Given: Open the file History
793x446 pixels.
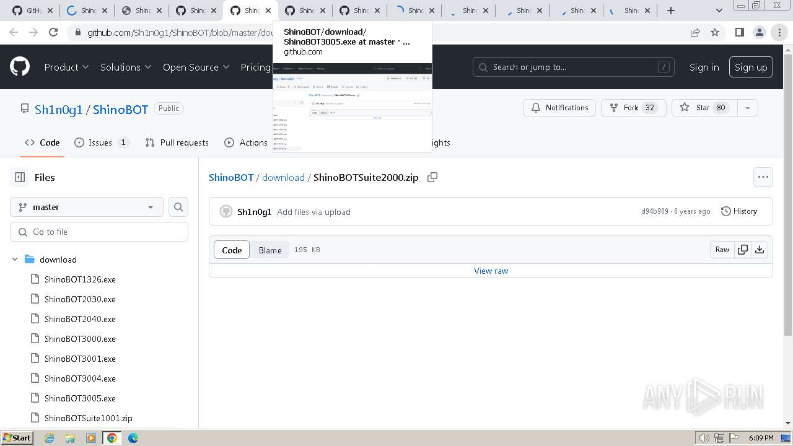Looking at the screenshot, I should coord(739,211).
